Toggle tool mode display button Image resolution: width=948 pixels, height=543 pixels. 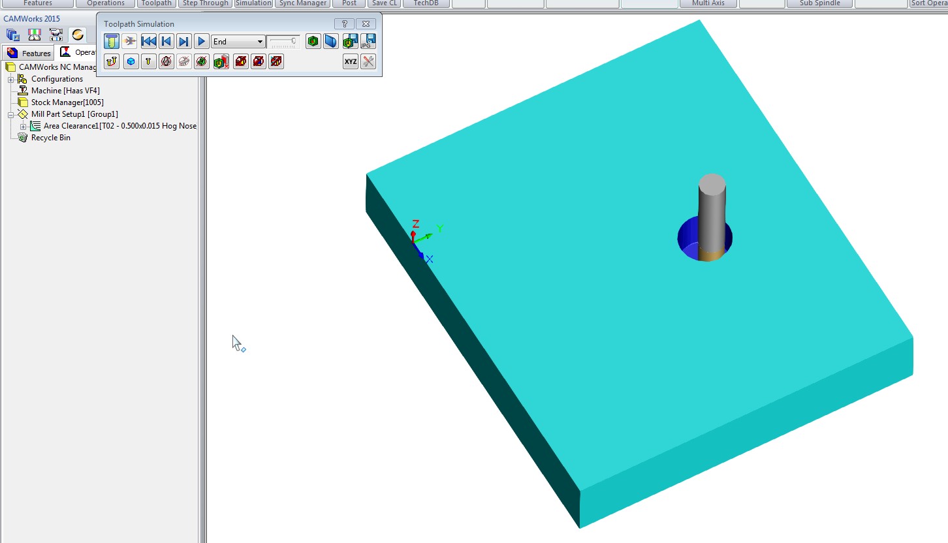pyautogui.click(x=112, y=42)
